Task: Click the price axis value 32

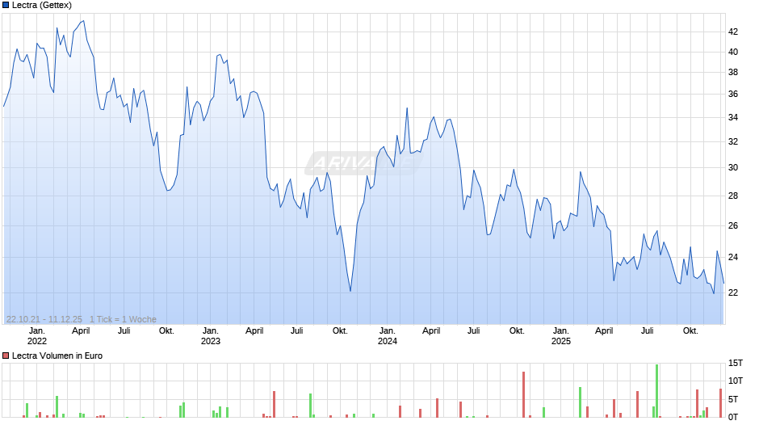Action: (x=733, y=142)
